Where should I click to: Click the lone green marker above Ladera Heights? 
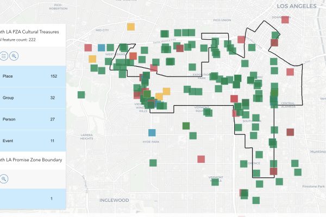(81, 95)
